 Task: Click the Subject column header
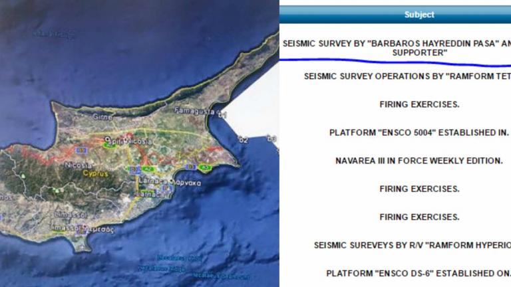click(x=419, y=15)
